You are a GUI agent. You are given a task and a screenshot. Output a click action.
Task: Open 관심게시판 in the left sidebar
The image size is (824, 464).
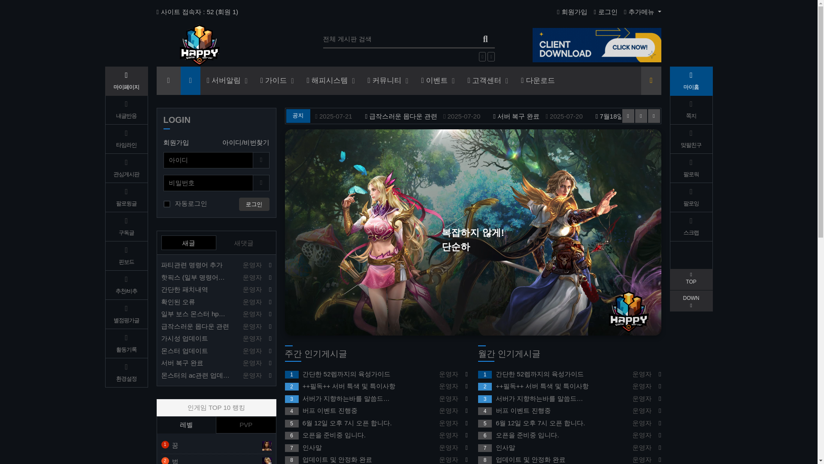pos(126,168)
